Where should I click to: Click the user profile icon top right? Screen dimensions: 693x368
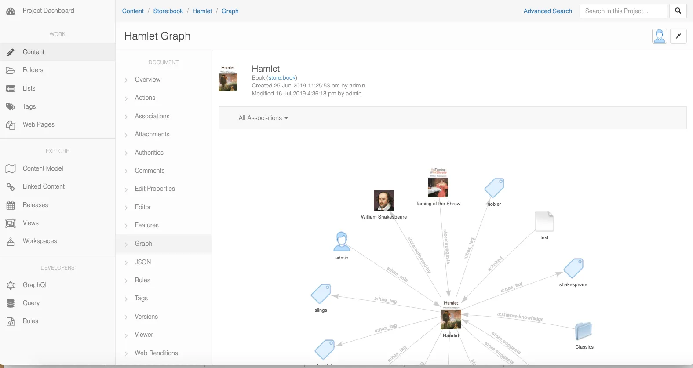click(x=659, y=36)
